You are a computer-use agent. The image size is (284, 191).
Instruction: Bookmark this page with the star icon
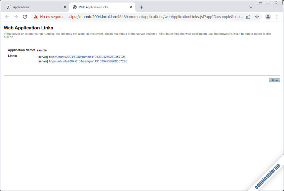[257, 17]
